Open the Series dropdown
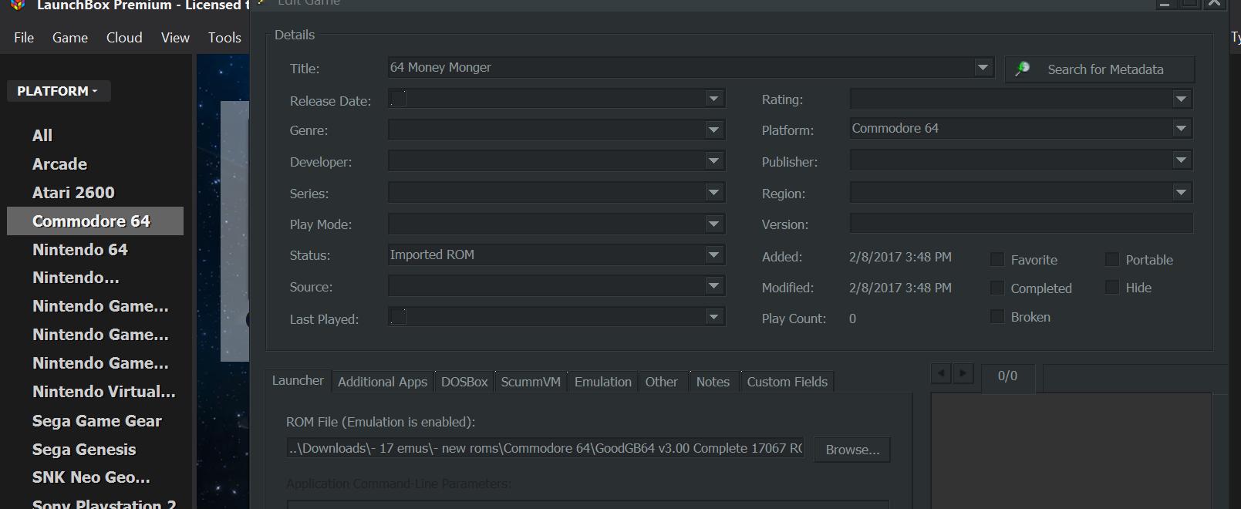The height and width of the screenshot is (509, 1241). pyautogui.click(x=714, y=193)
